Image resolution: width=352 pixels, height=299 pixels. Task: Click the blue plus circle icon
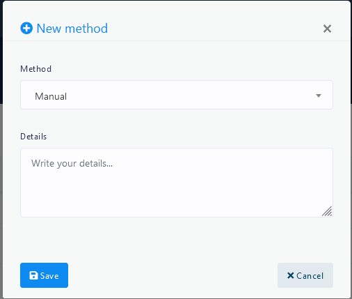tap(26, 29)
